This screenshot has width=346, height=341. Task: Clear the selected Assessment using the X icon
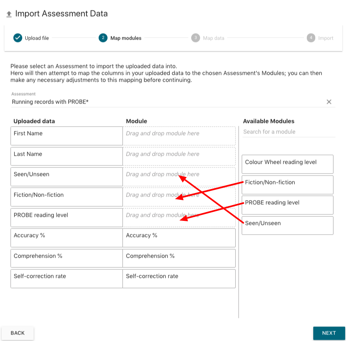(x=329, y=102)
